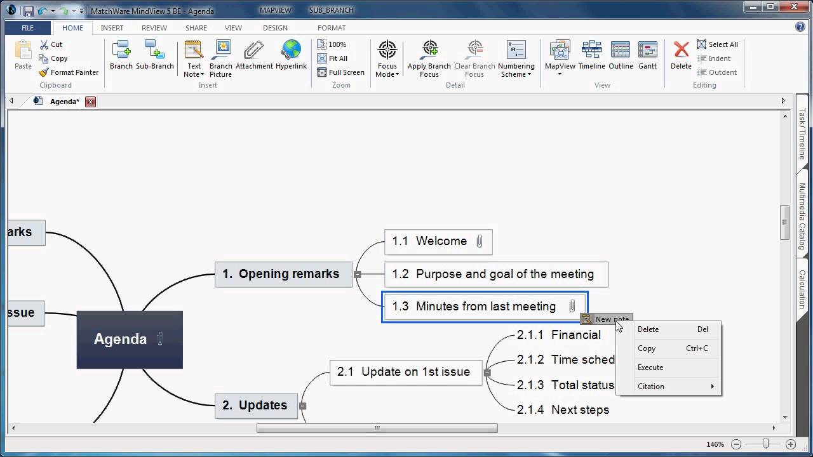Open the Task/Timeline side panel
This screenshot has width=813, height=457.
tap(802, 133)
